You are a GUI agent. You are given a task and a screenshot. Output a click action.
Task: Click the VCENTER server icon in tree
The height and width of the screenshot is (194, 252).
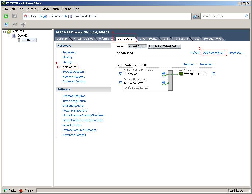[9, 32]
